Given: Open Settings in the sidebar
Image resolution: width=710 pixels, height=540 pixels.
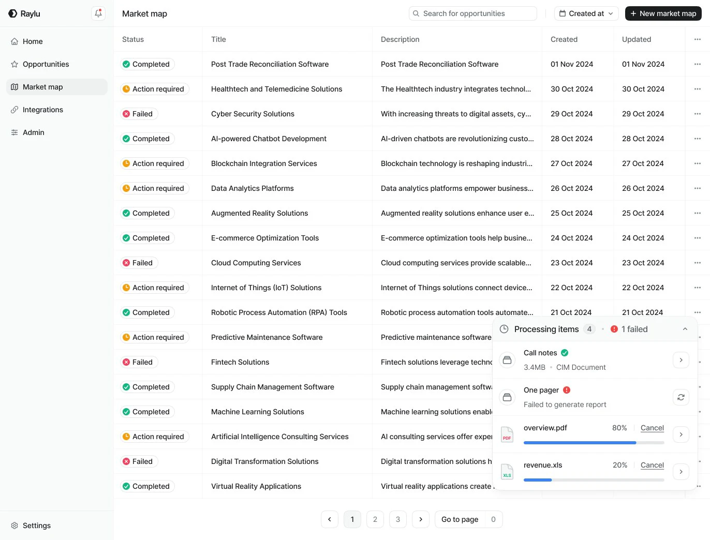Looking at the screenshot, I should (x=57, y=526).
